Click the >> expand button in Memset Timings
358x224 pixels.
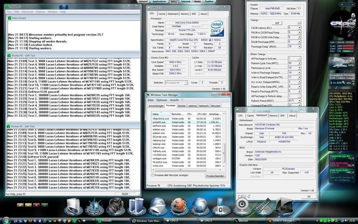tap(299, 23)
